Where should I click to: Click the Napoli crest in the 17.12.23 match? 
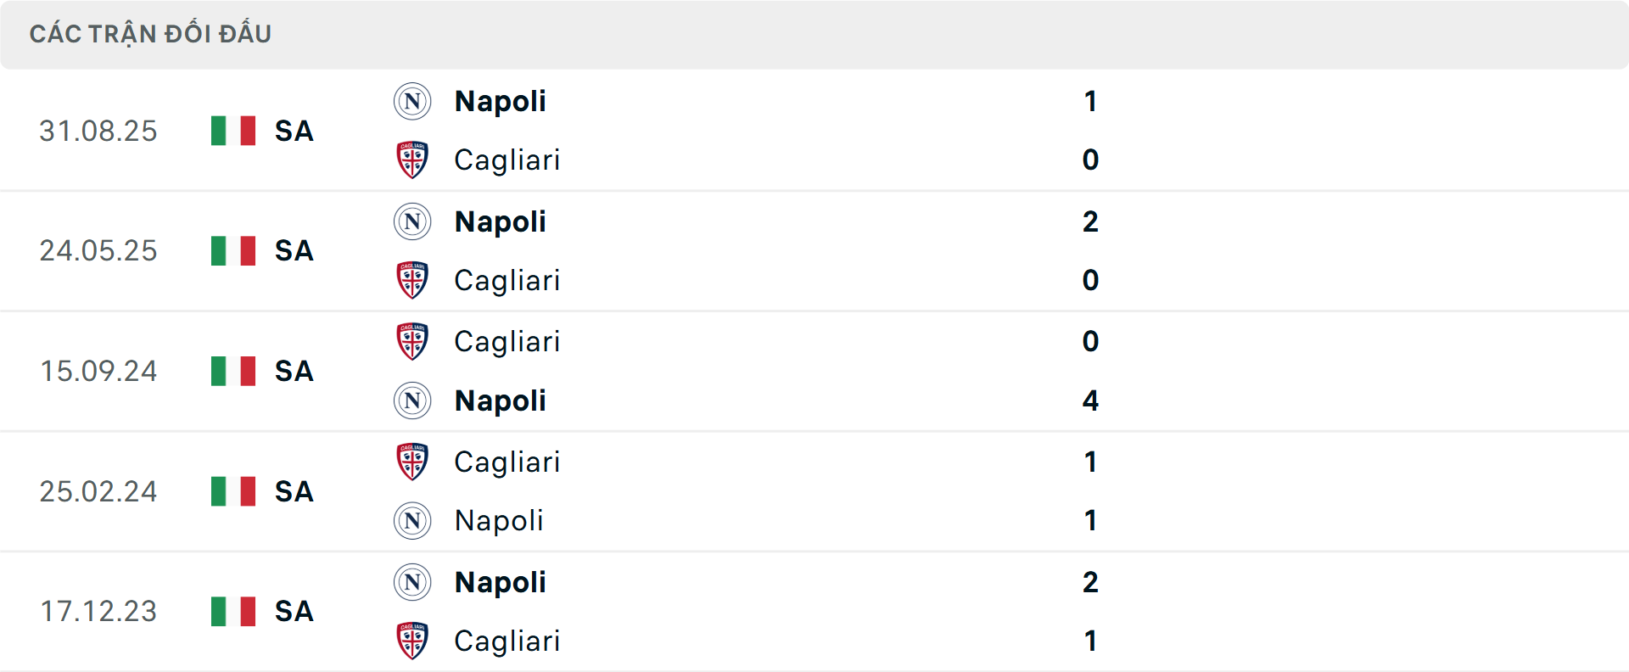(x=412, y=582)
